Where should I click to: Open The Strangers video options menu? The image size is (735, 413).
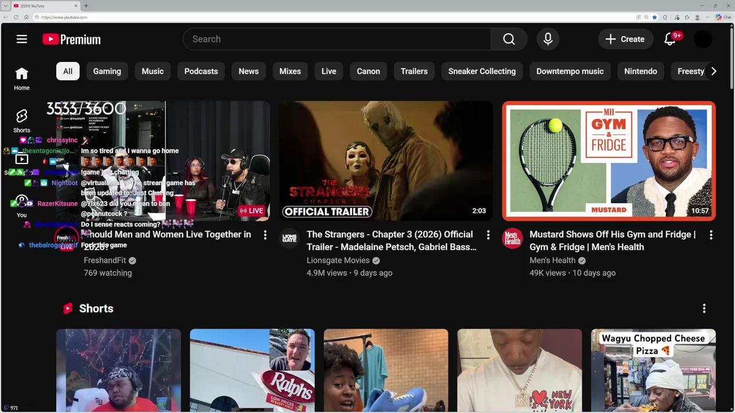click(x=488, y=235)
